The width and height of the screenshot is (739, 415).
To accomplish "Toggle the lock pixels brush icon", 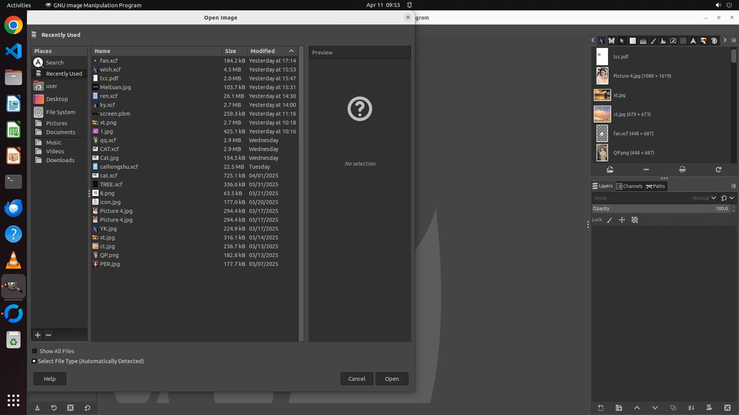I will tap(610, 220).
